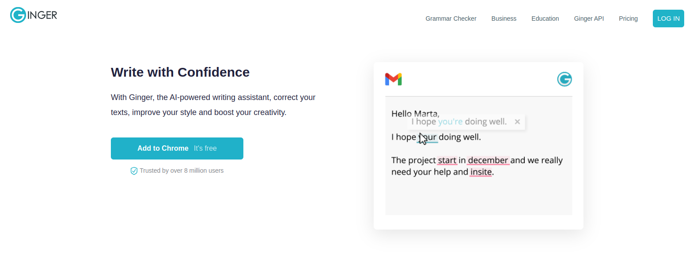
Task: Click the 'Write with Confidence' heading
Action: [180, 72]
